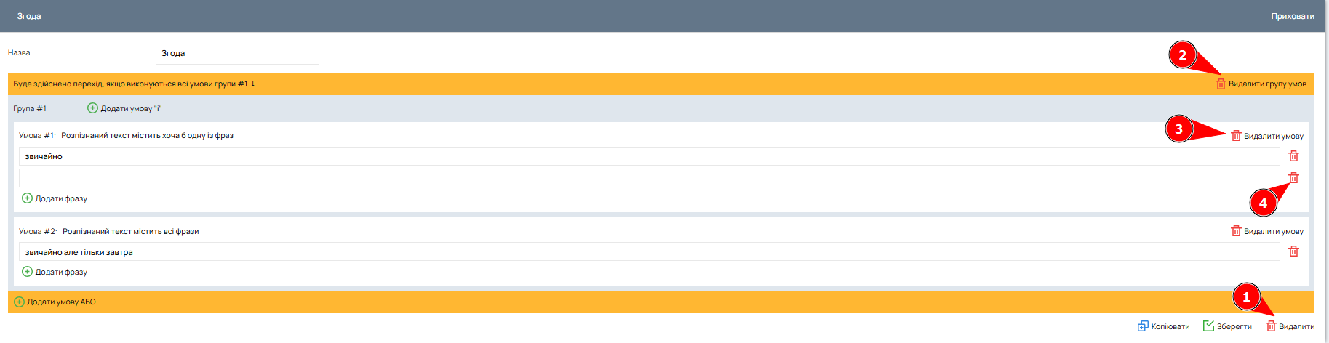1329x343 pixels.
Task: Remove the phrase "звичайно але тільки завтра"
Action: pyautogui.click(x=1293, y=251)
